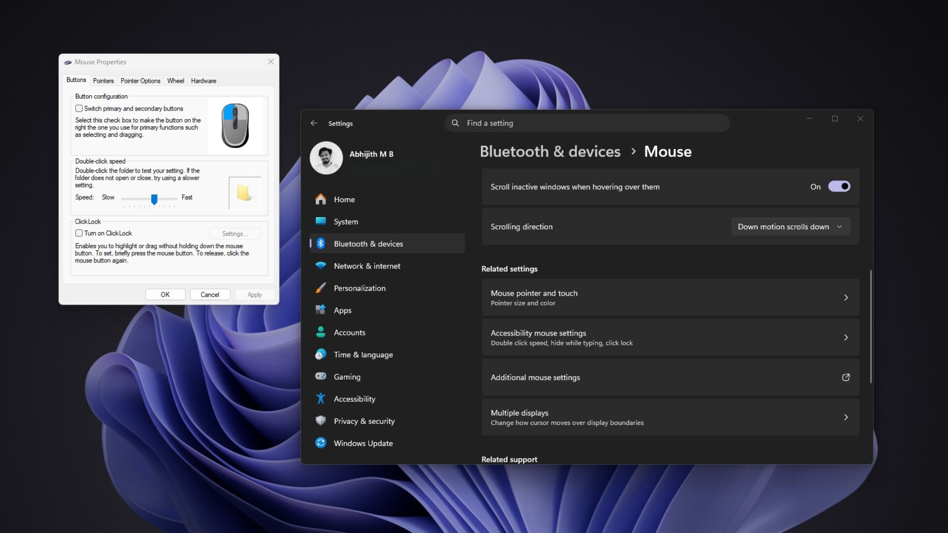Image resolution: width=948 pixels, height=533 pixels.
Task: Click the System monitor icon in sidebar
Action: click(x=320, y=221)
